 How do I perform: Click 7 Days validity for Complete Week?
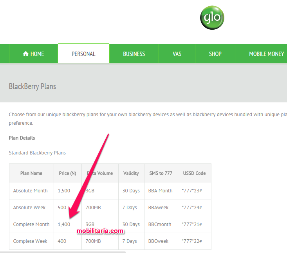pos(130,241)
